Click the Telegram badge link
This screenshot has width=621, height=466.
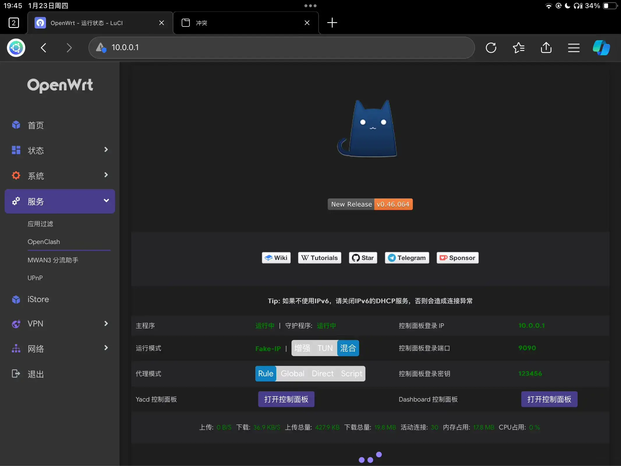[407, 258]
